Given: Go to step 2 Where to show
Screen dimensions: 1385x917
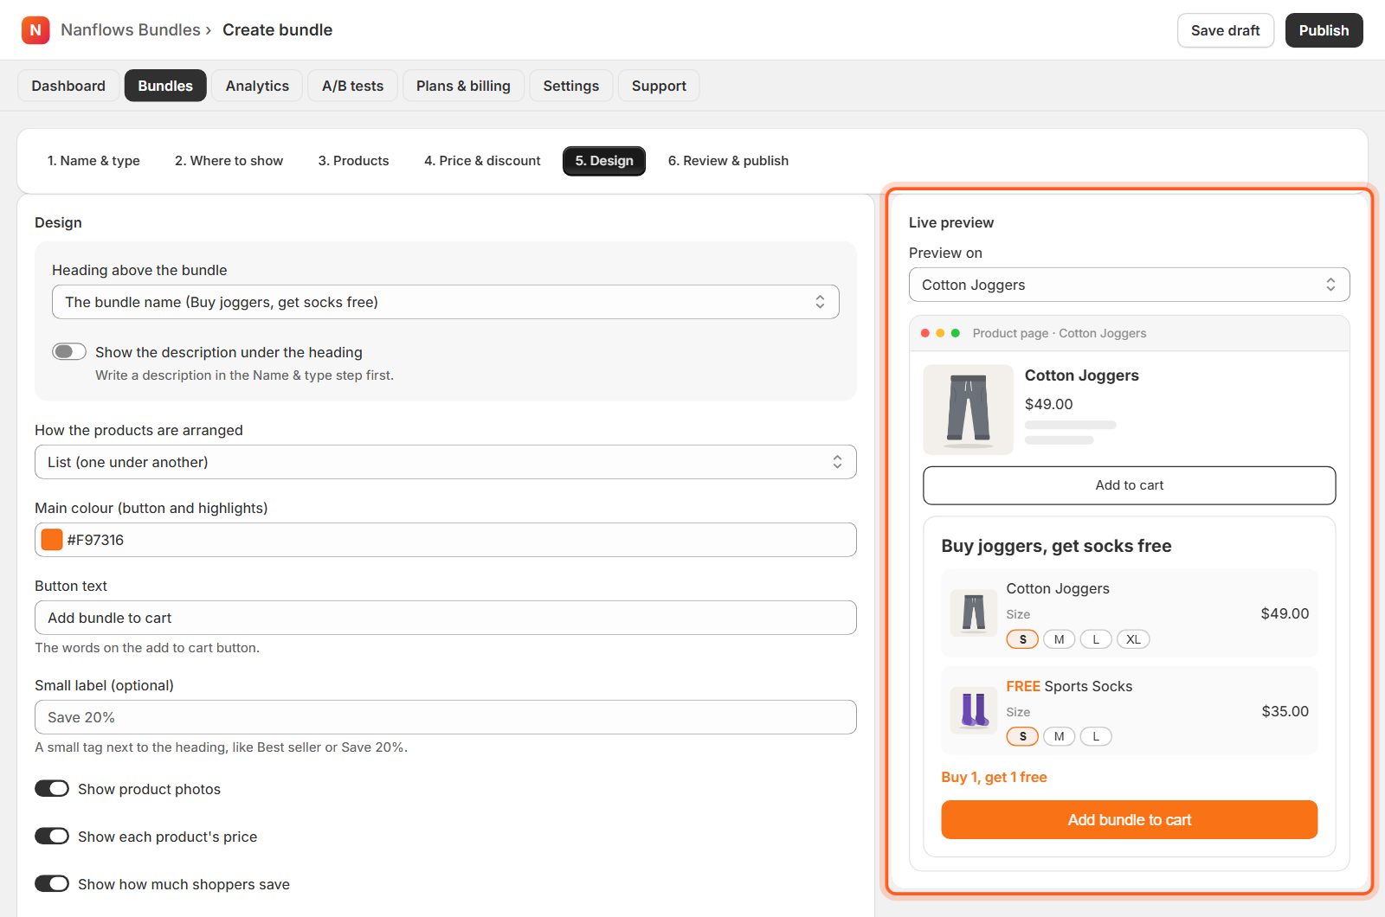Looking at the screenshot, I should point(229,161).
